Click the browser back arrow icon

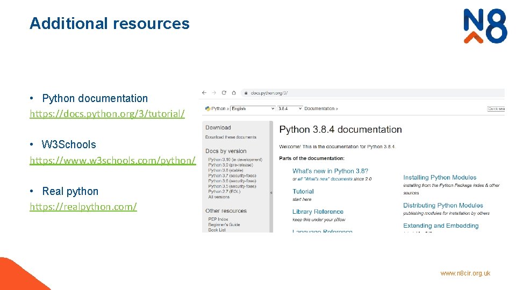(x=204, y=93)
